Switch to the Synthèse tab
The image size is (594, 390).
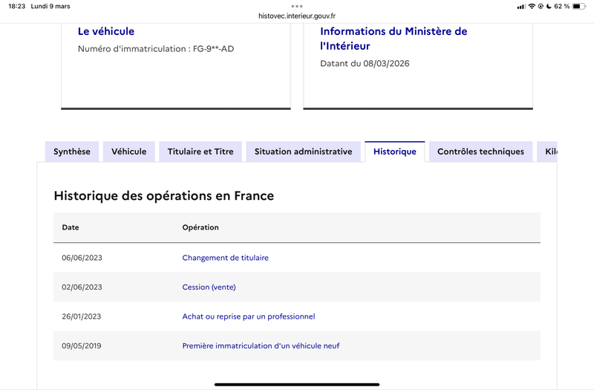[x=72, y=152]
